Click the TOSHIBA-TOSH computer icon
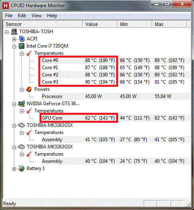Image resolution: width=194 pixels, height=210 pixels. tap(14, 32)
